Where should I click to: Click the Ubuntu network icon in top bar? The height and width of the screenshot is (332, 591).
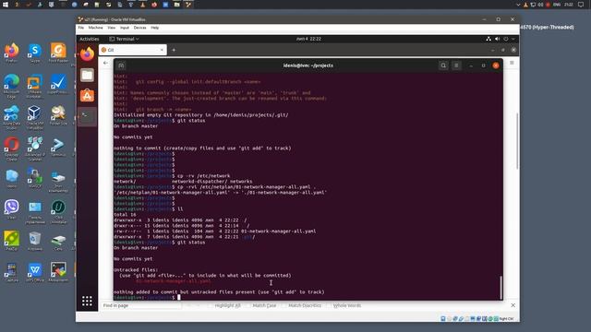[488, 39]
